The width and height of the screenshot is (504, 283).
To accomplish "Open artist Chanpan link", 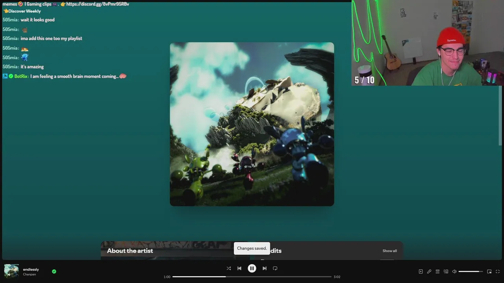I will tap(29, 274).
